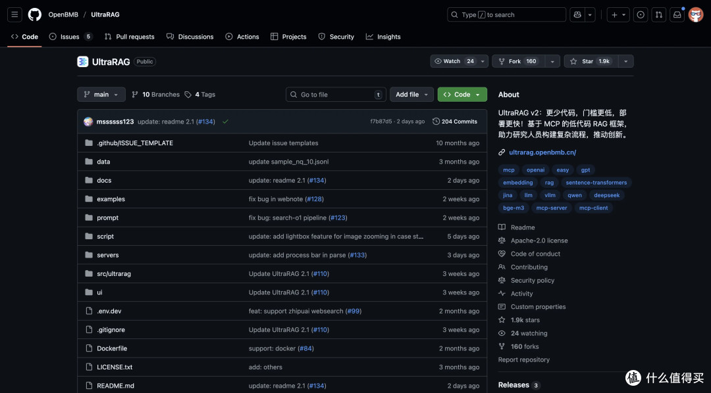
Task: Click the data folder icon
Action: 89,162
